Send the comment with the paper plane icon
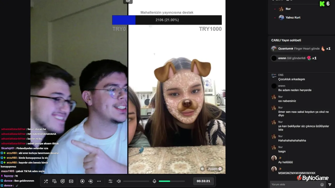The image size is (335, 188). click(330, 185)
